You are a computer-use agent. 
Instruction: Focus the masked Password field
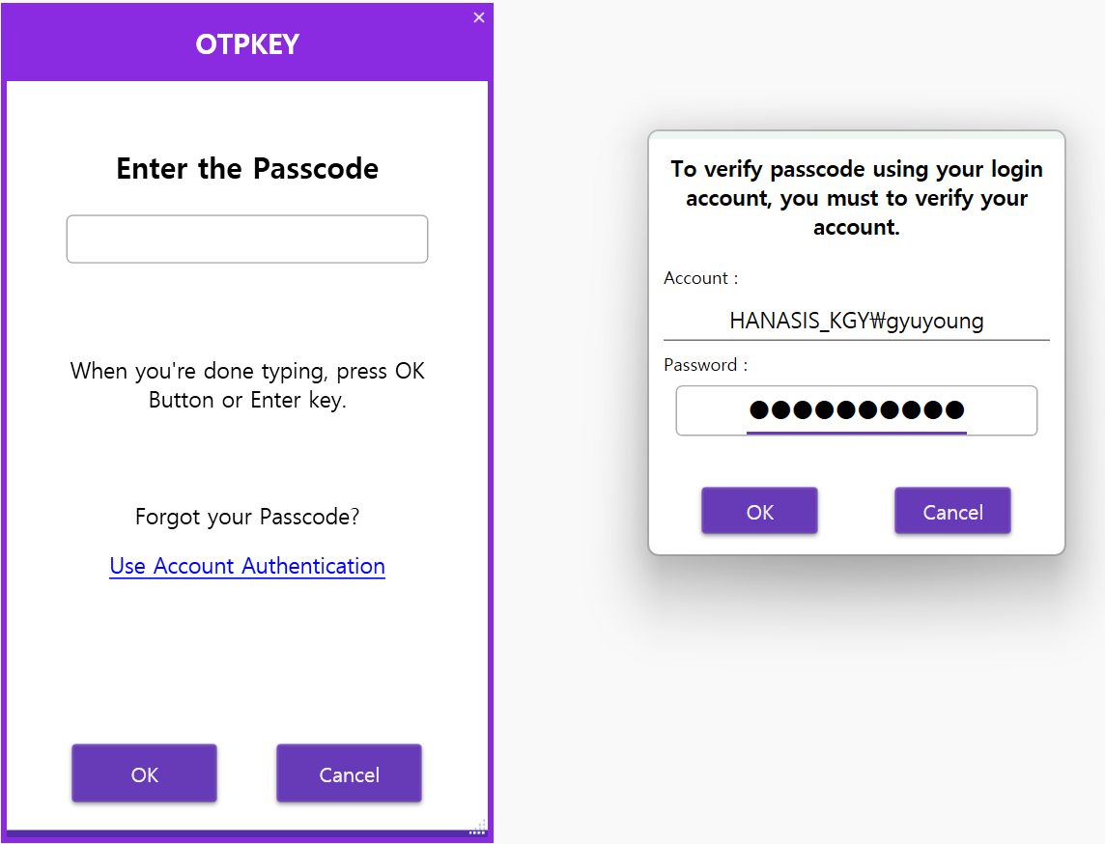pos(856,410)
